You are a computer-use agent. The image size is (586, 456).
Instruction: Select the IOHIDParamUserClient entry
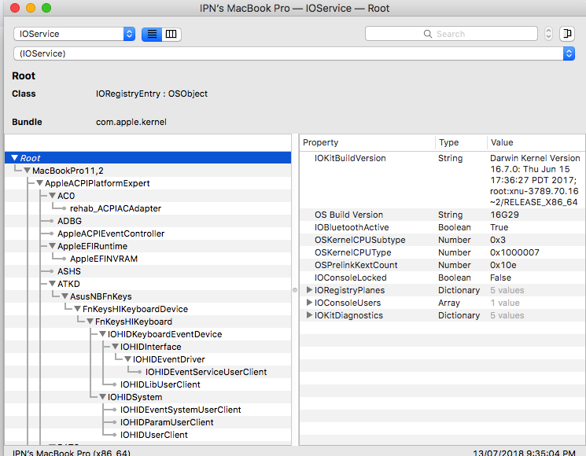click(x=167, y=422)
